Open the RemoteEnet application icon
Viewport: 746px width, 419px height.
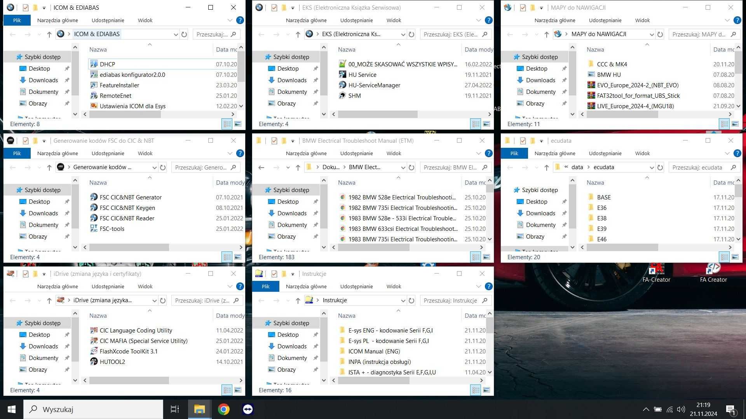pos(94,95)
